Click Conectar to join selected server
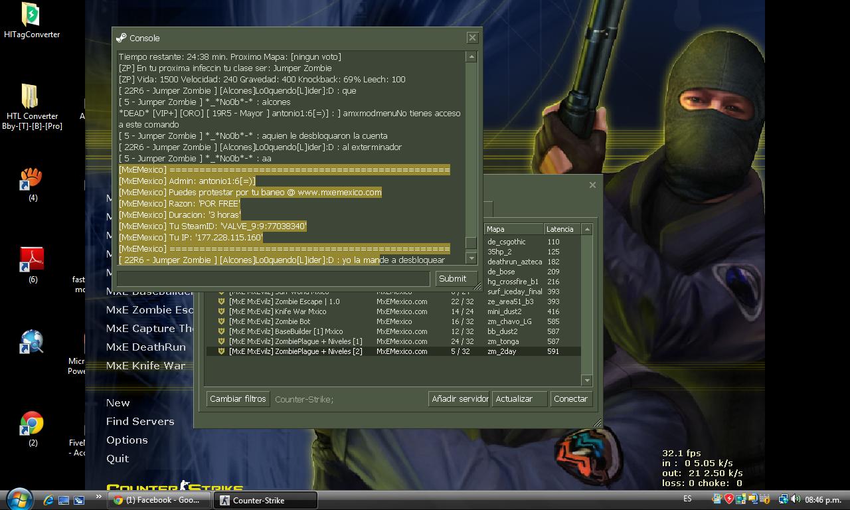The image size is (850, 510). pos(570,398)
